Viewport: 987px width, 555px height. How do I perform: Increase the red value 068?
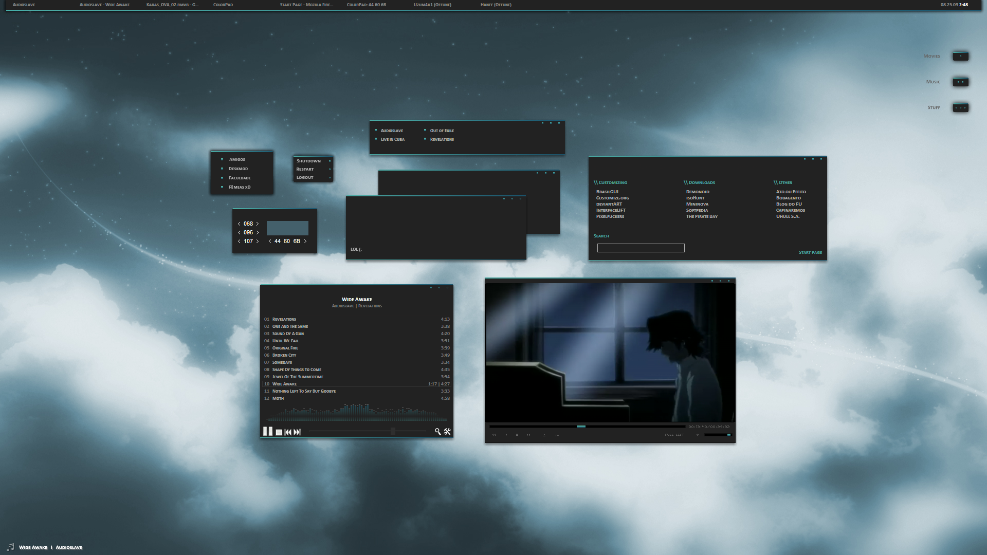coord(258,224)
